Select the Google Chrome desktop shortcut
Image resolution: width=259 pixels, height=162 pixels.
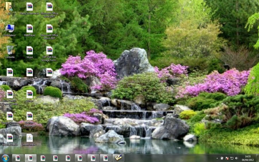[10, 116]
